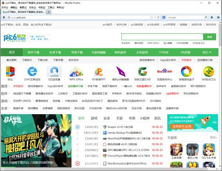This screenshot has height=171, width=222.
Task: Click the QQ飞车手游 game icon
Action: (209, 150)
